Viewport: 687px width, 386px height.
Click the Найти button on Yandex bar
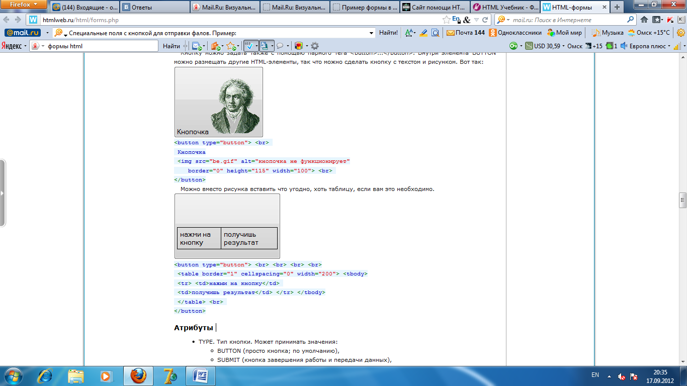pyautogui.click(x=171, y=46)
